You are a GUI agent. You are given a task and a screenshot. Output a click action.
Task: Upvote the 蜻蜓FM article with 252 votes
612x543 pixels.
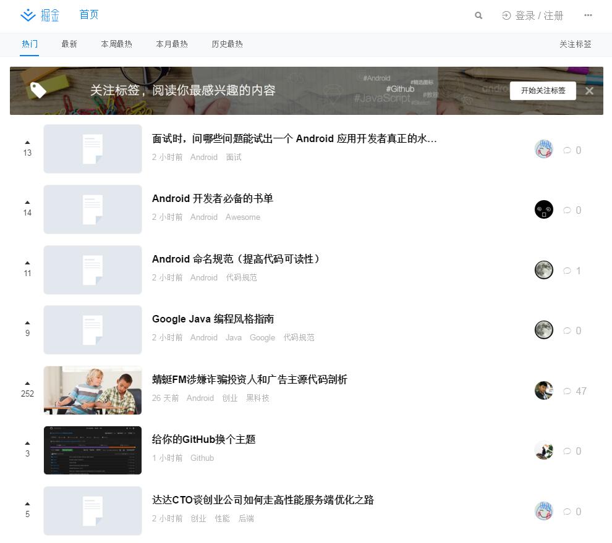(27, 384)
